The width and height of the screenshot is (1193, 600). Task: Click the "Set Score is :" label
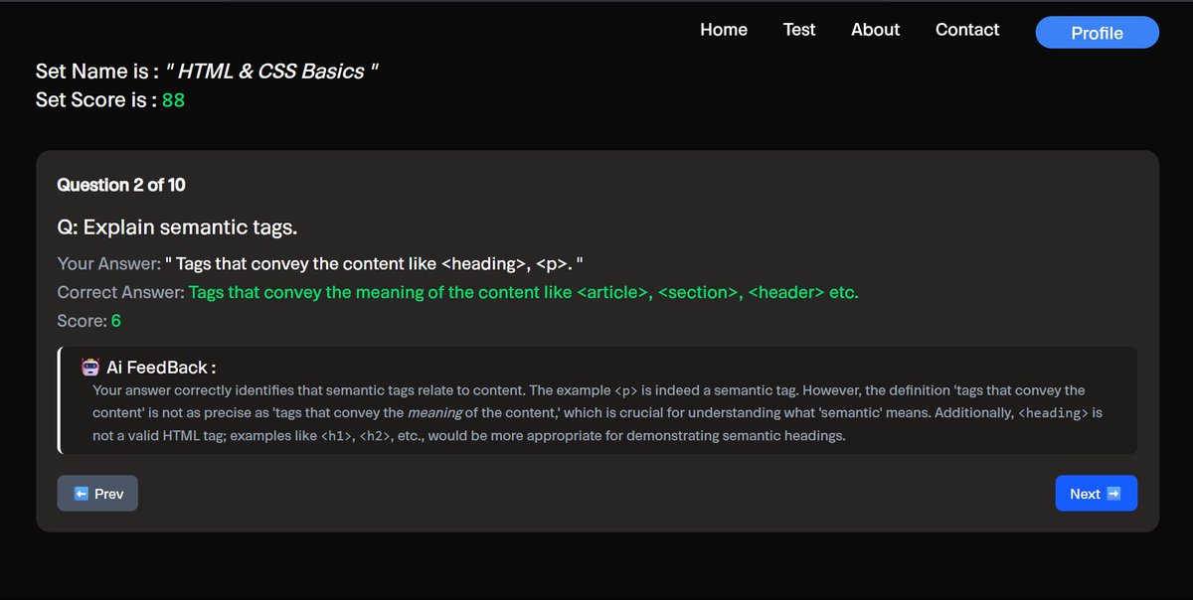coord(96,100)
